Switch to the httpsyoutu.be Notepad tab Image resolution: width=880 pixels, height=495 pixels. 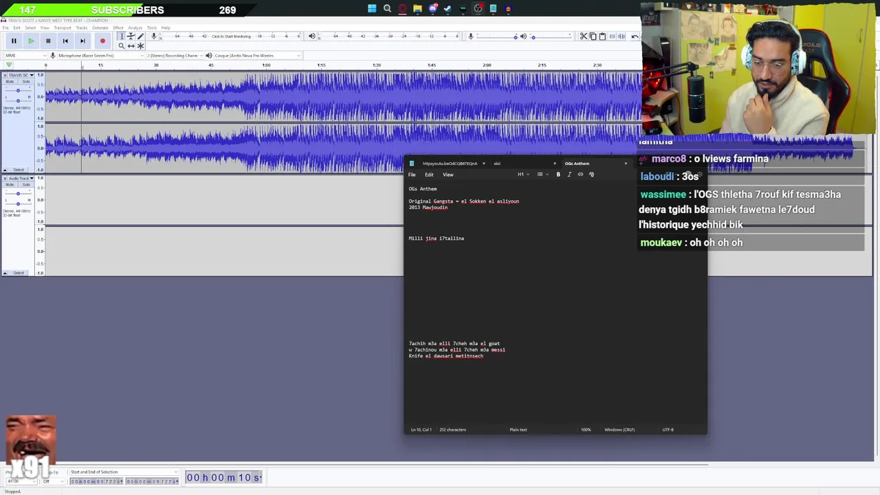(450, 164)
